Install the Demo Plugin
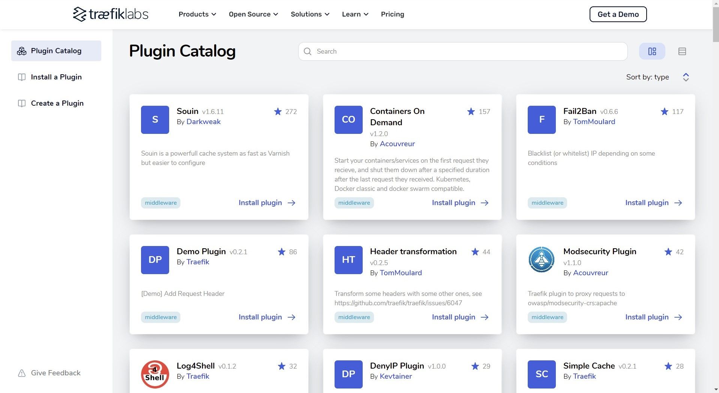The width and height of the screenshot is (719, 393). click(x=267, y=317)
